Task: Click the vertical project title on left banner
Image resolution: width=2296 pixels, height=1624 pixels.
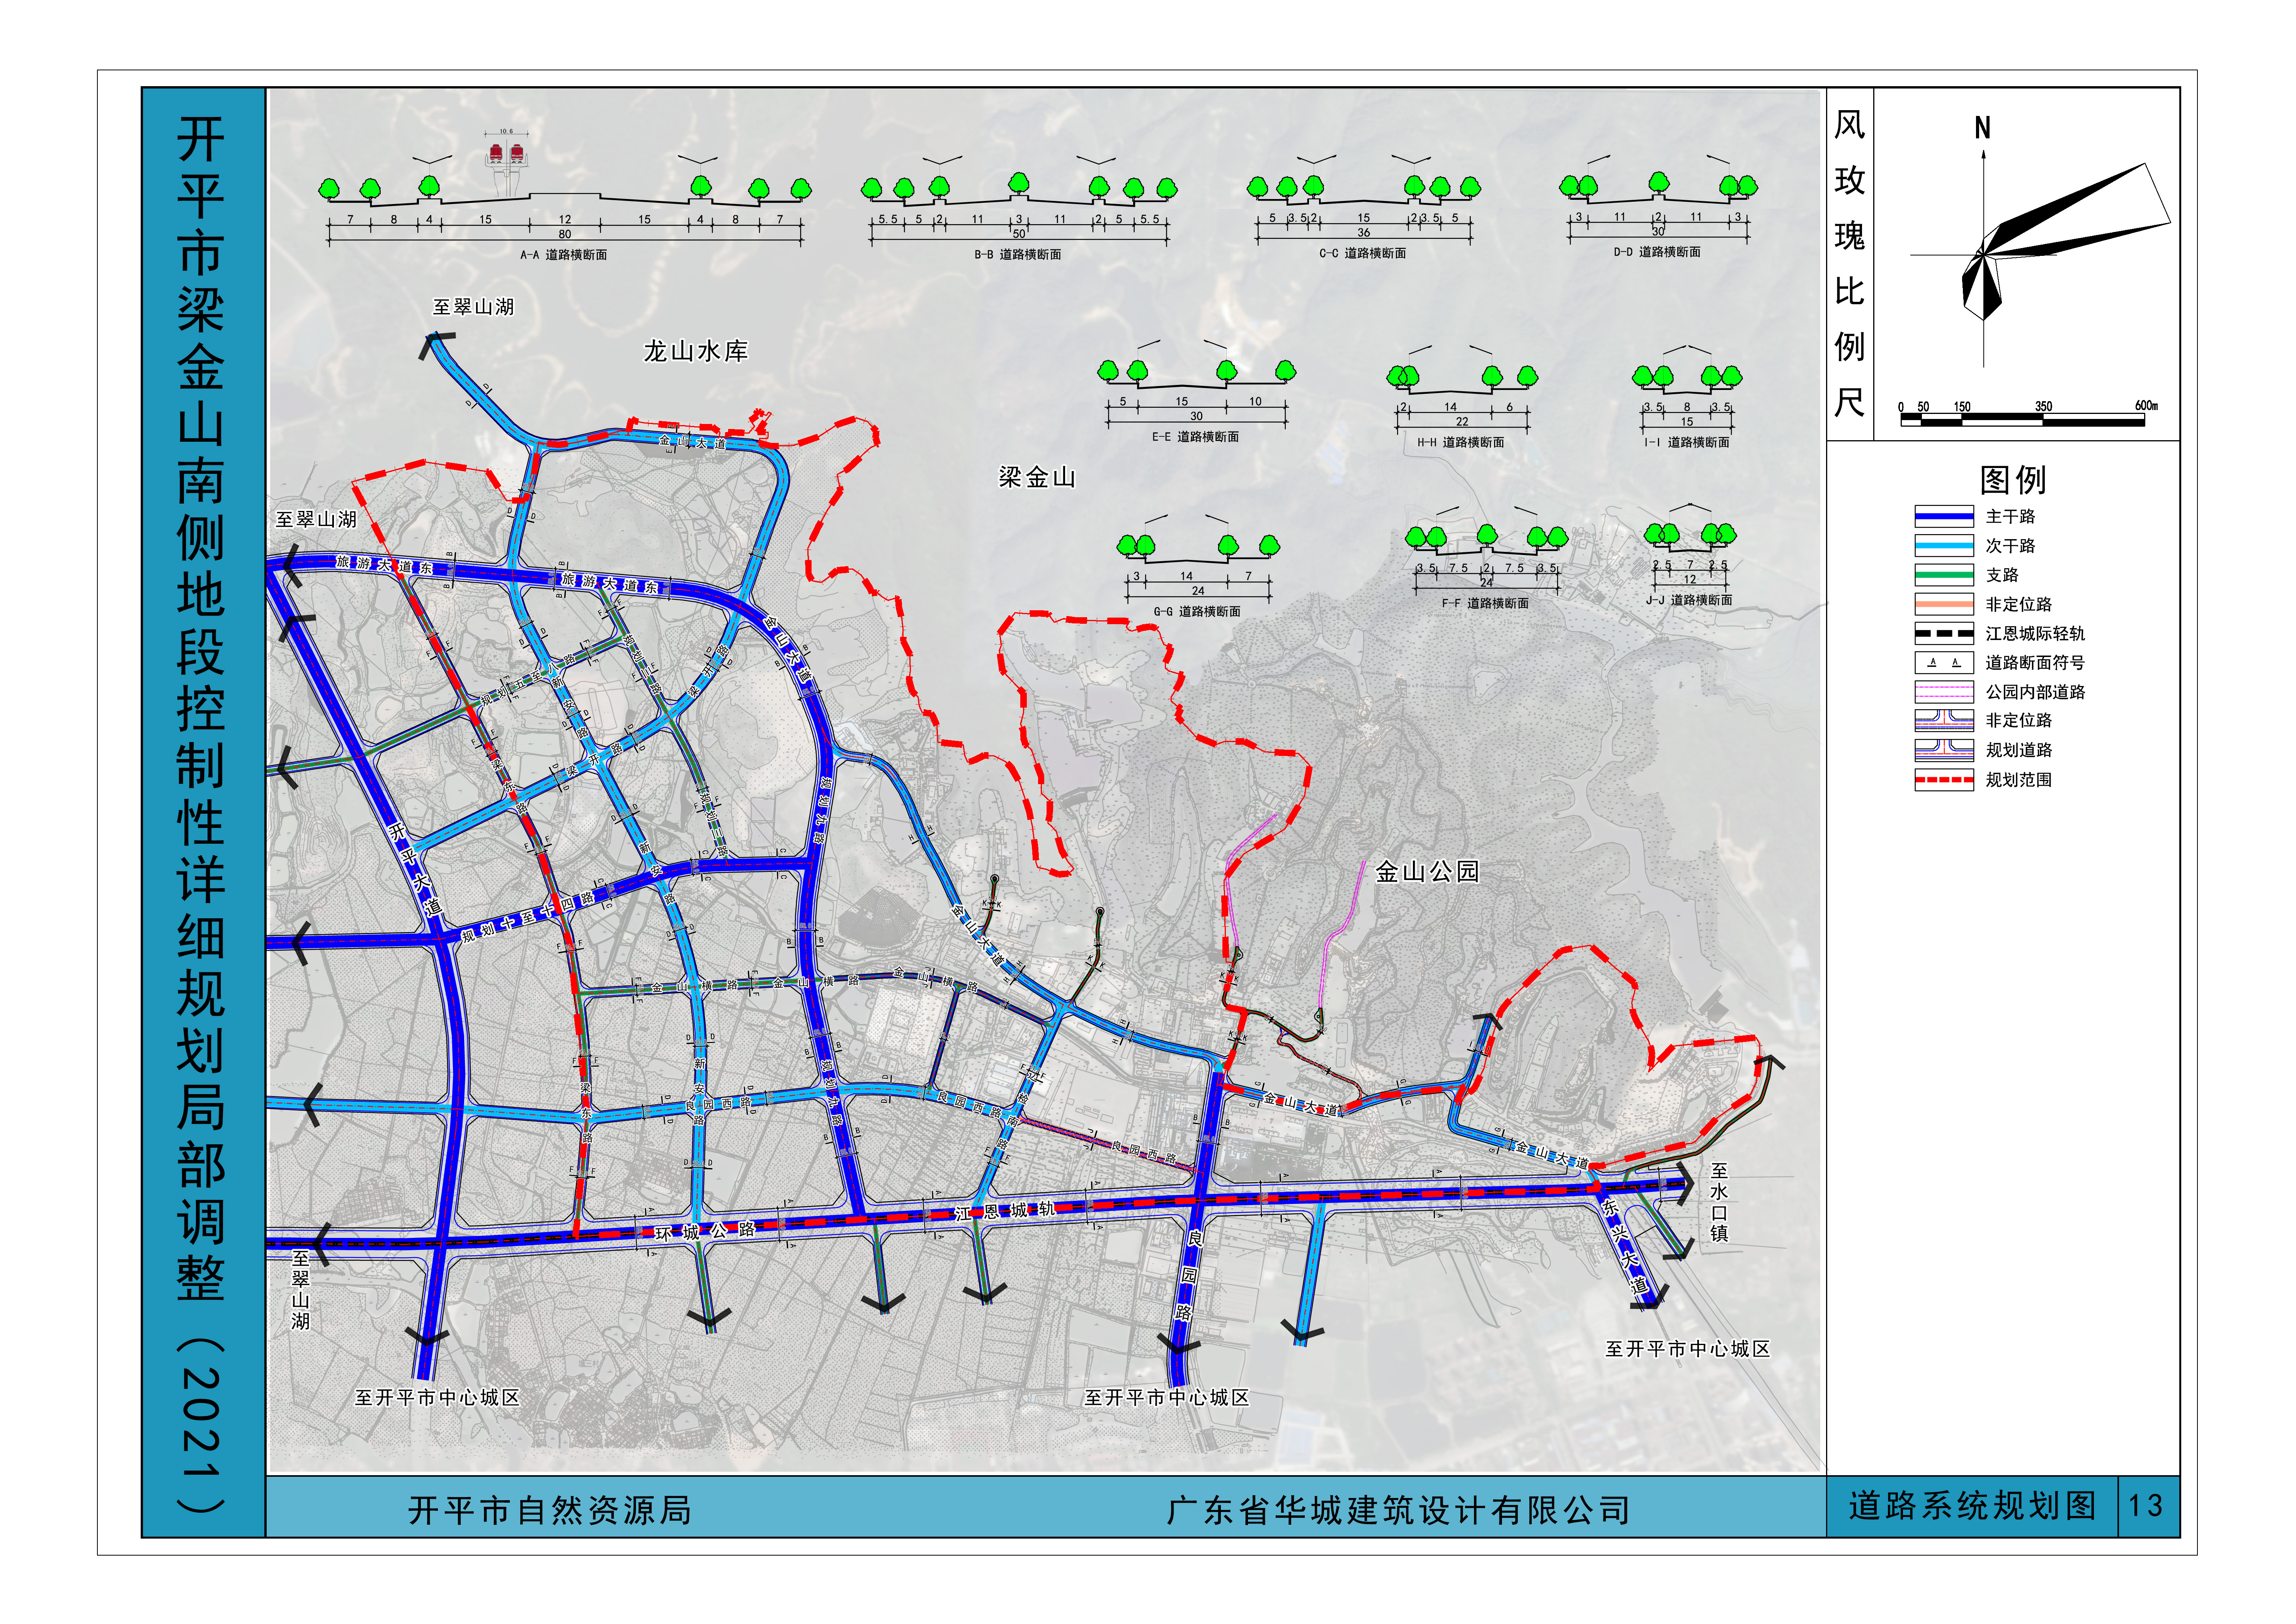Action: click(201, 815)
